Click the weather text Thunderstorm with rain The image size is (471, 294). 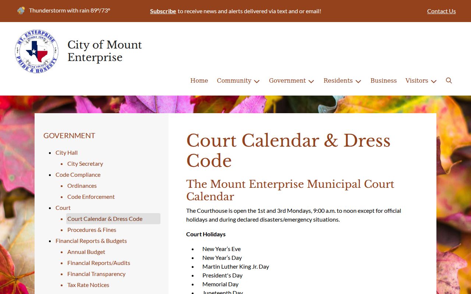click(70, 10)
